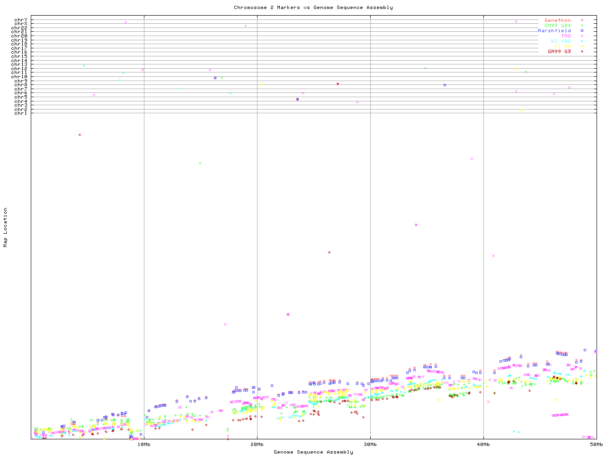This screenshot has width=606, height=455.
Task: Click the chart title Chromosome 2 Markers
Action: click(x=313, y=7)
